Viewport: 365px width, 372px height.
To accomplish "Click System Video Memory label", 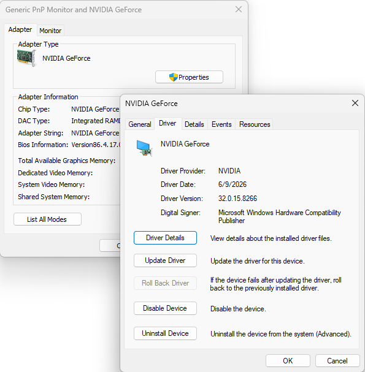I will 51,184.
